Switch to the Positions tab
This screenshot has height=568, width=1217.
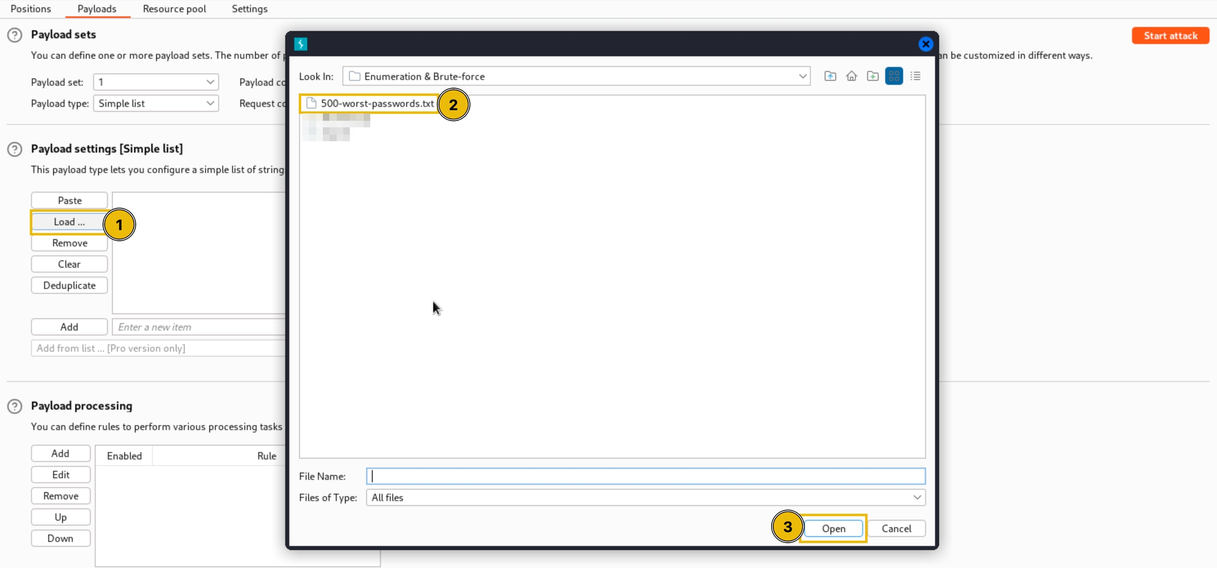coord(31,9)
